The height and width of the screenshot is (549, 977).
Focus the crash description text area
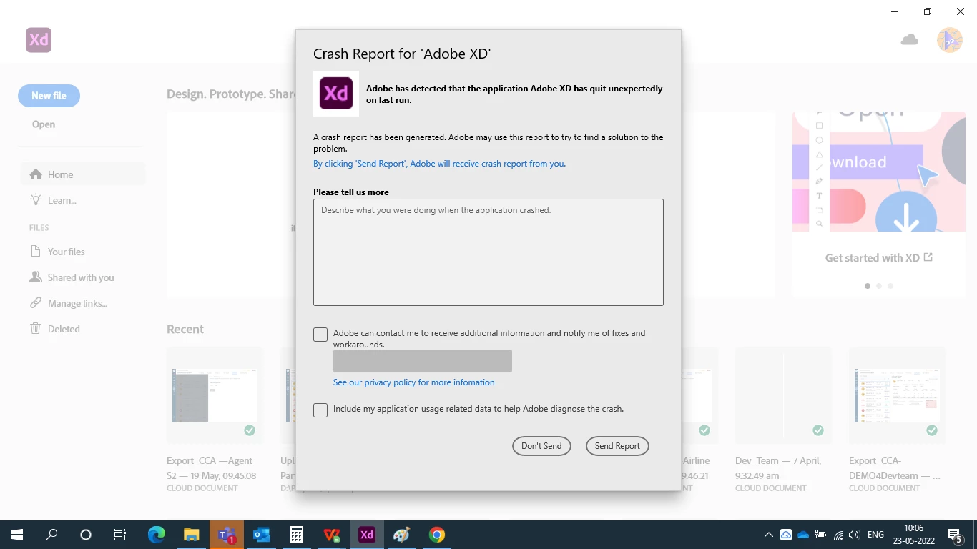click(488, 252)
